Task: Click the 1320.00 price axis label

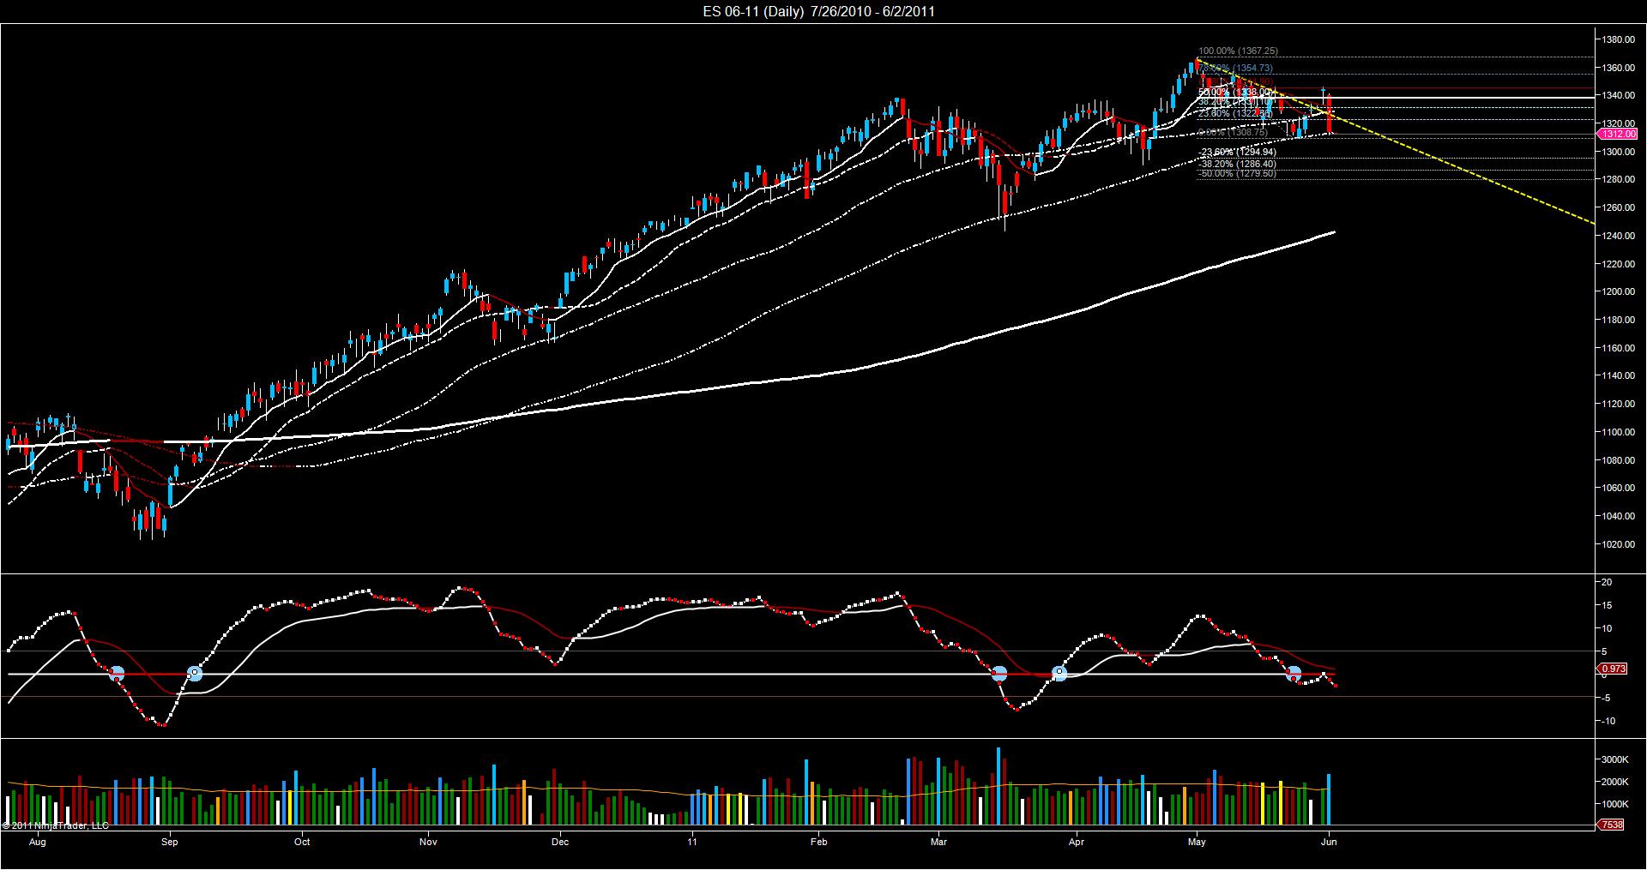Action: pyautogui.click(x=1617, y=123)
